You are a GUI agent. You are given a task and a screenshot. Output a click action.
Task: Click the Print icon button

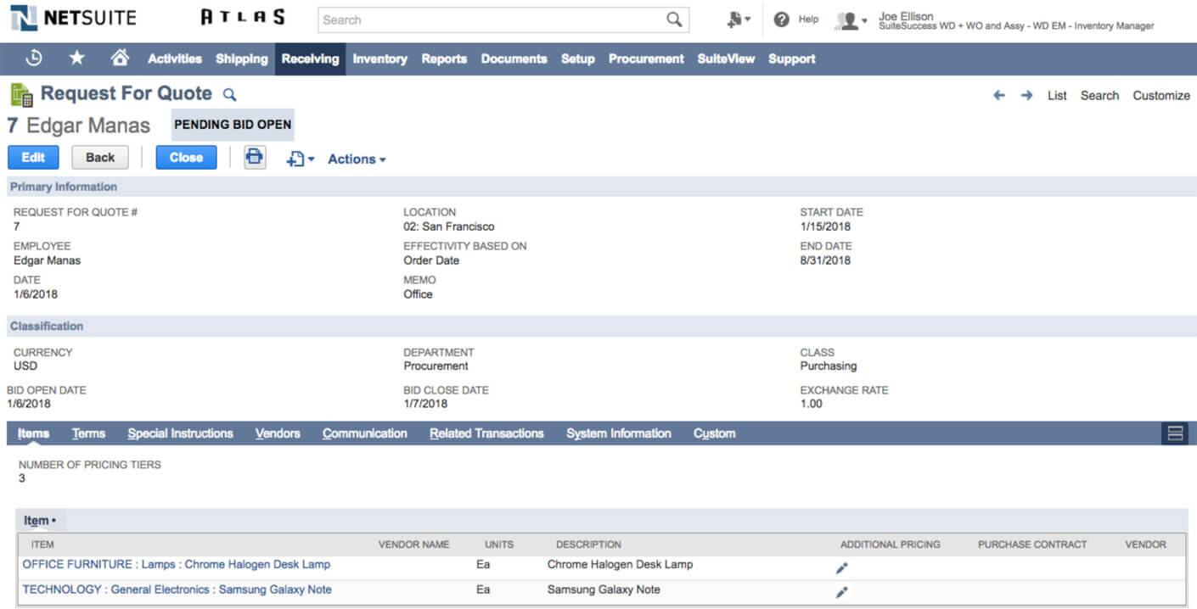point(255,157)
